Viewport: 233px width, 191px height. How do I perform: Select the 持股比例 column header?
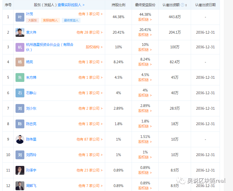[119, 5]
